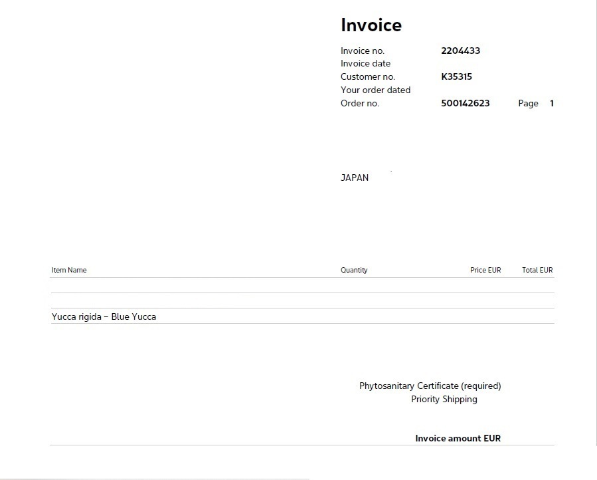This screenshot has height=480, width=597.
Task: Click the JAPAN address line
Action: 355,178
